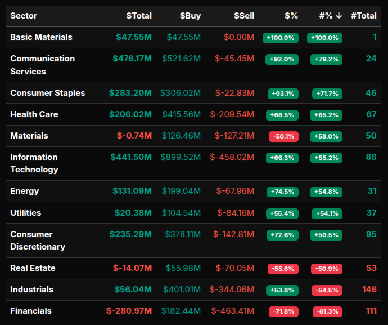
Task: Open the Basic Materials sector row
Action: click(41, 37)
